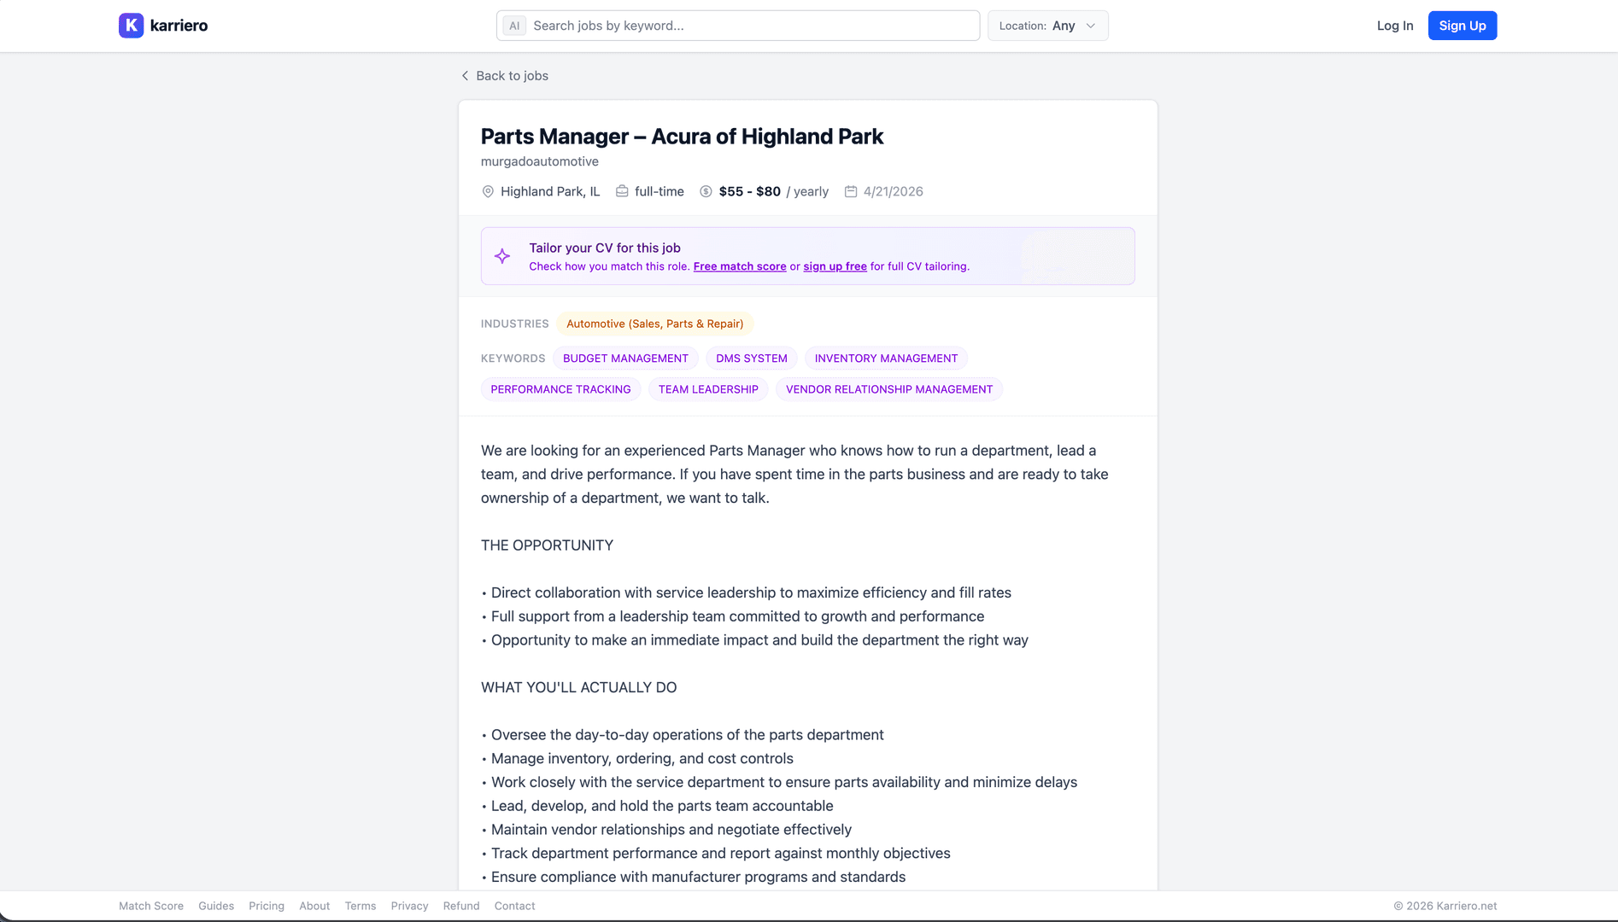Click the 'Work closely with the service' bullet
The height and width of the screenshot is (922, 1618).
779,782
